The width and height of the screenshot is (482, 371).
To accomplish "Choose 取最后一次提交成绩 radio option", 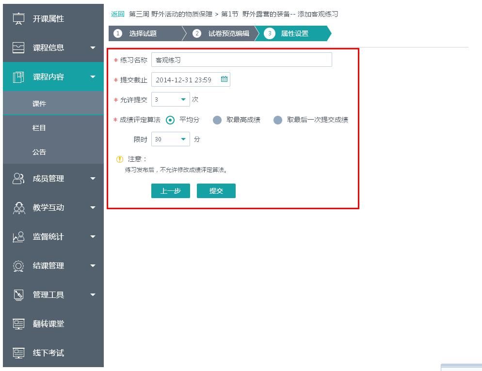I will click(x=278, y=120).
